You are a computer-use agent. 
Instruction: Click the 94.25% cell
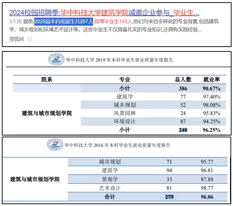pyautogui.click(x=212, y=122)
